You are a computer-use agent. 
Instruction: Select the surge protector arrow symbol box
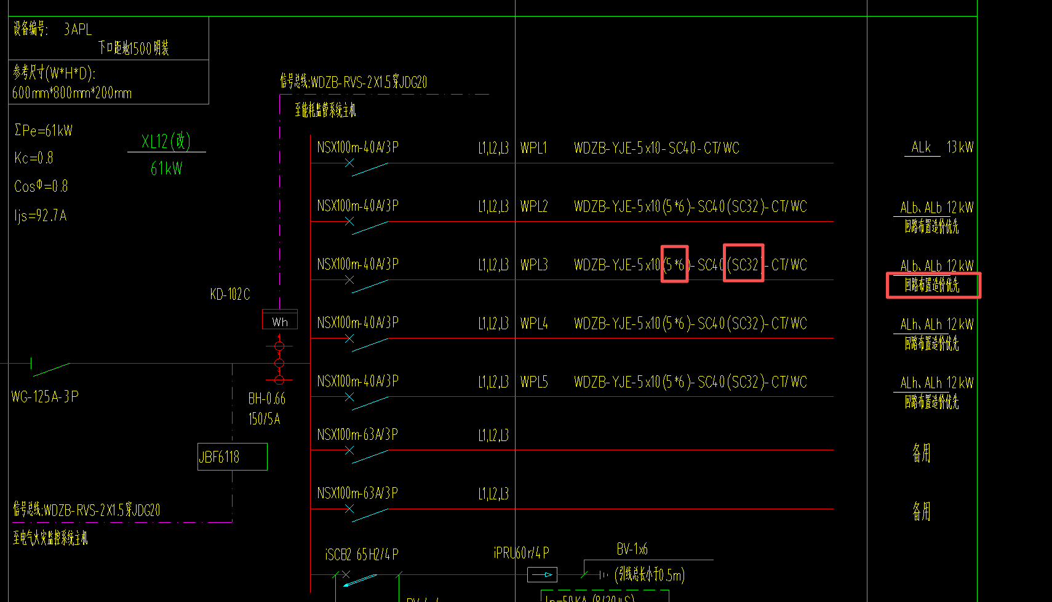tap(542, 575)
